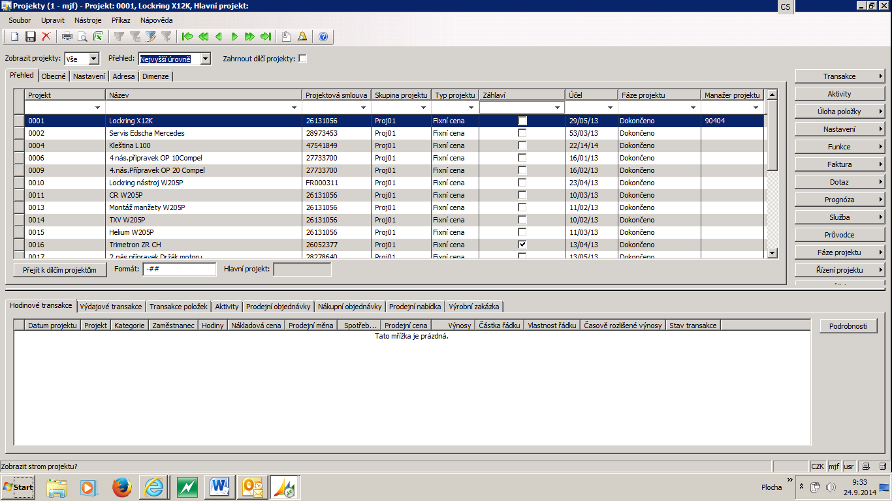Open Internet Explorer from the taskbar
This screenshot has width=892, height=501.
[154, 487]
